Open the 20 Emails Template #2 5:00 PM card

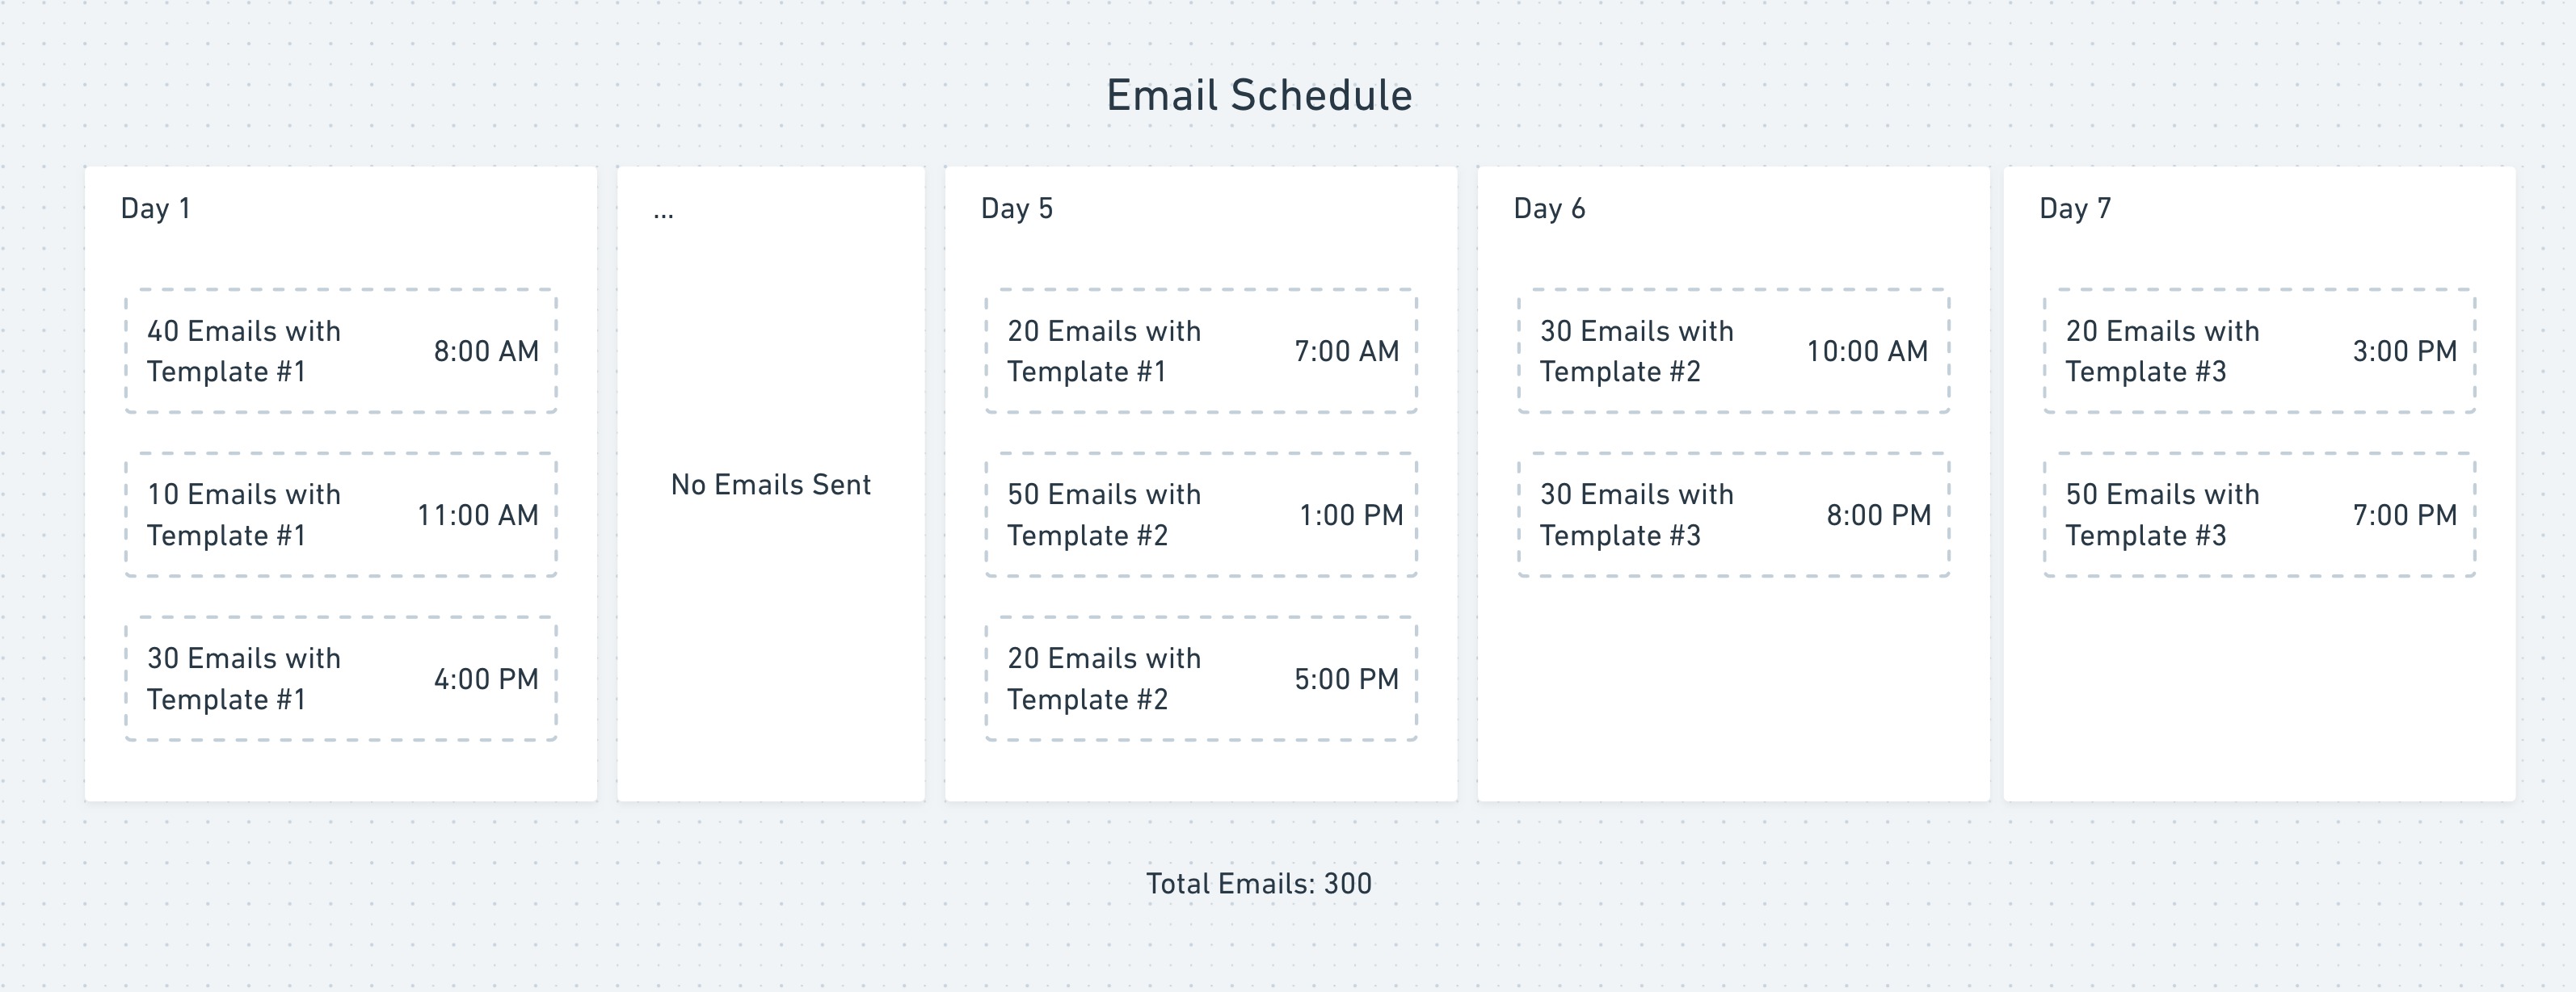click(x=1201, y=679)
